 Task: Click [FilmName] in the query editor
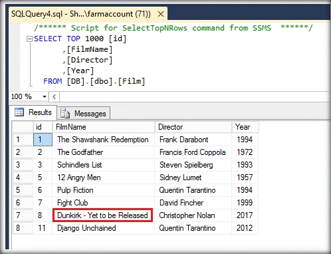click(x=90, y=49)
